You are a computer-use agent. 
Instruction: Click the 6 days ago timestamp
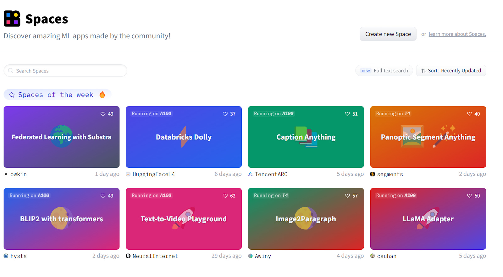click(228, 174)
